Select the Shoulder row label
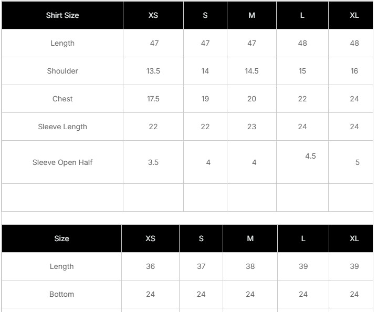Screen dimensions: 377x312 pos(62,71)
